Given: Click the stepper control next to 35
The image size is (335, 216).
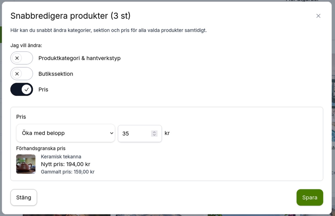Looking at the screenshot, I should click(154, 133).
